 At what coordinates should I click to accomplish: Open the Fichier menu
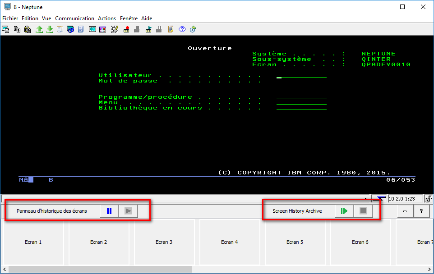(10, 18)
